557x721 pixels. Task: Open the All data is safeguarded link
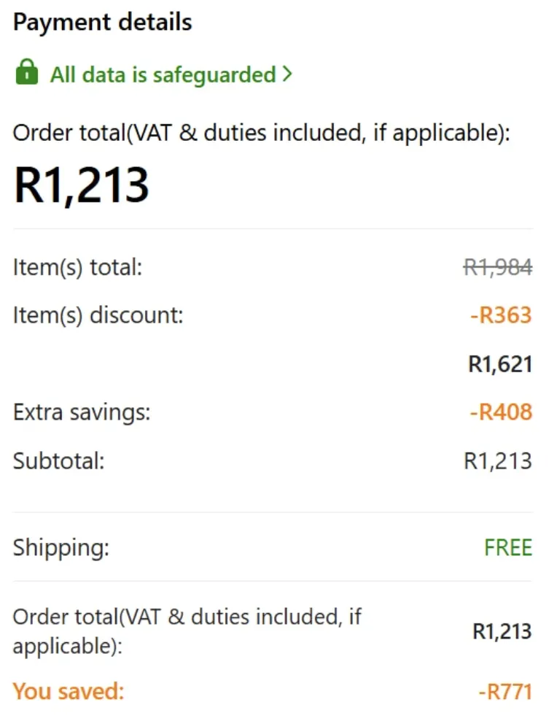click(x=163, y=74)
